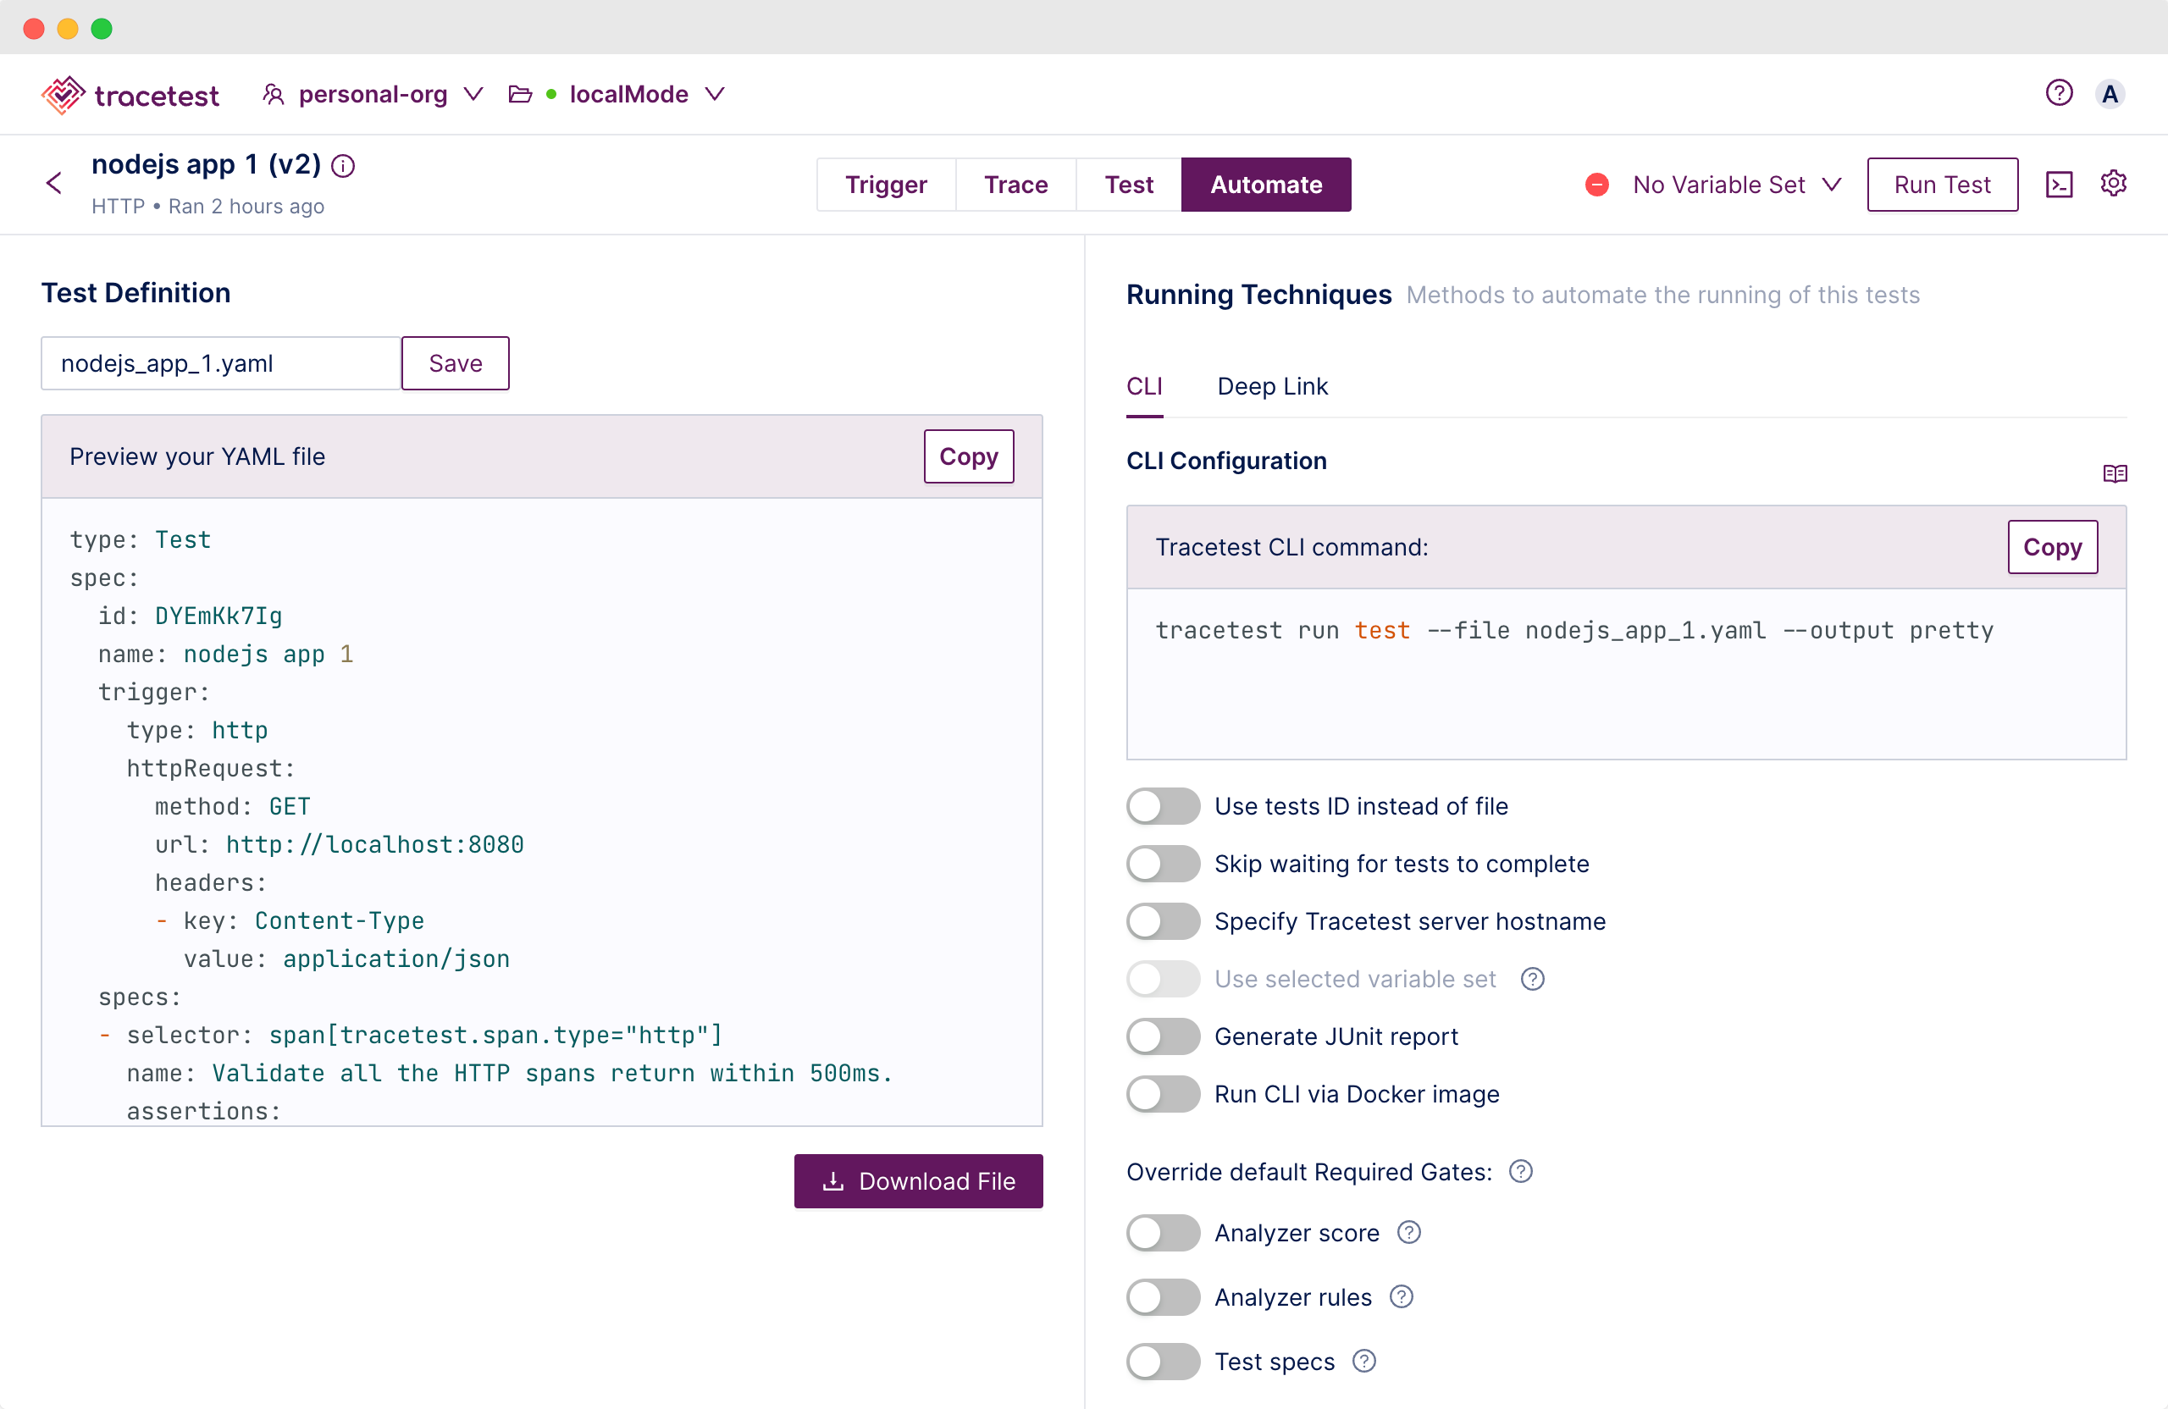Click the red No Variable Set status icon
The image size is (2168, 1409).
[1597, 185]
